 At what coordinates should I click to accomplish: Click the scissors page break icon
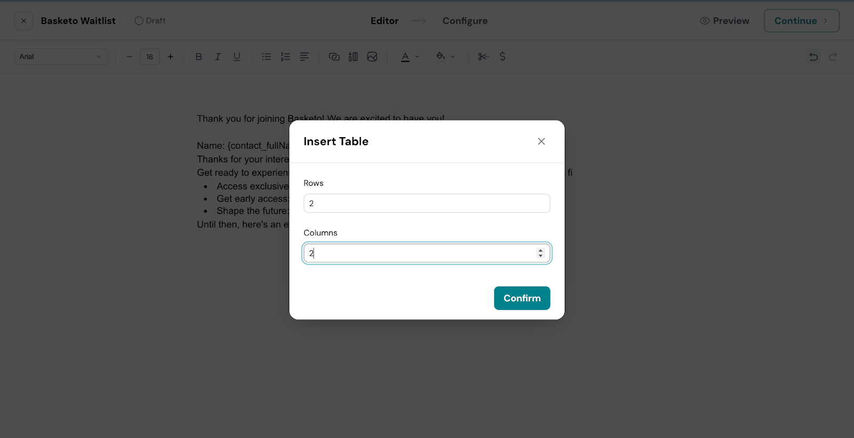(x=483, y=57)
